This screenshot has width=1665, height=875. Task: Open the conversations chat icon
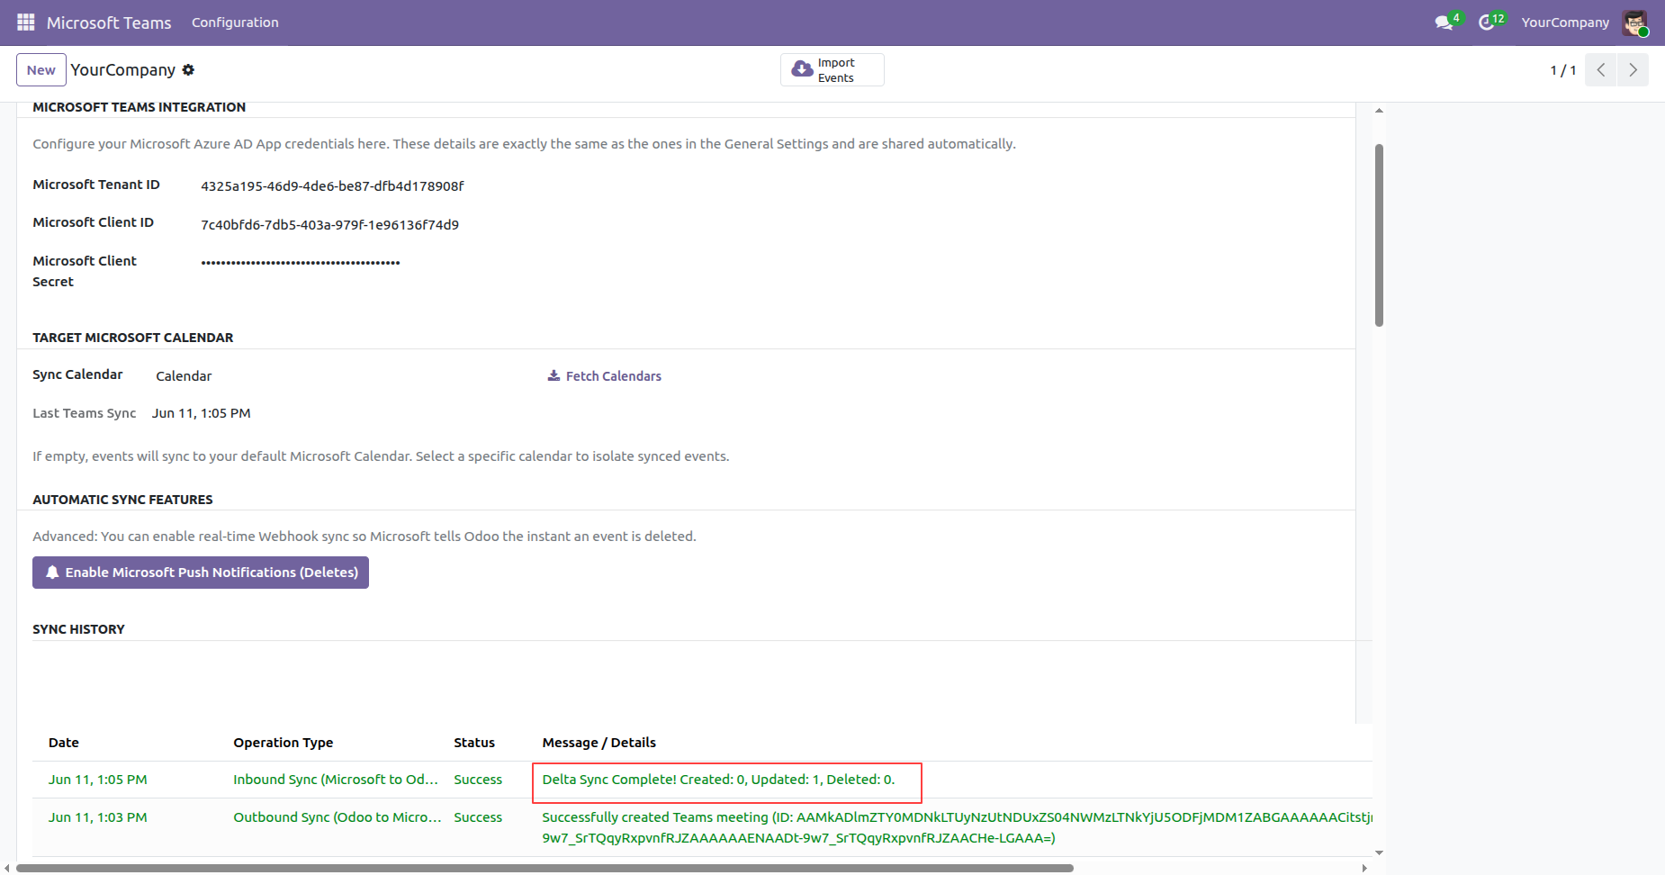click(x=1444, y=23)
